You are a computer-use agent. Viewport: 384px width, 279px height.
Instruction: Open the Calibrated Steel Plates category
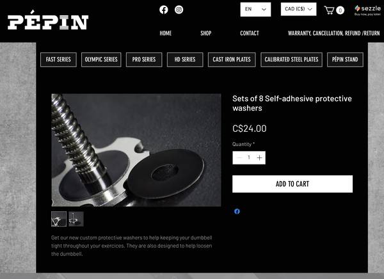point(291,60)
